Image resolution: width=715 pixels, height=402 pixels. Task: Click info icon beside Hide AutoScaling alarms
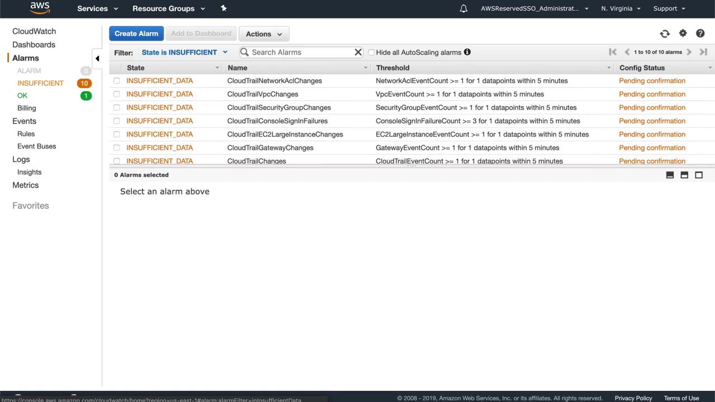(x=467, y=52)
